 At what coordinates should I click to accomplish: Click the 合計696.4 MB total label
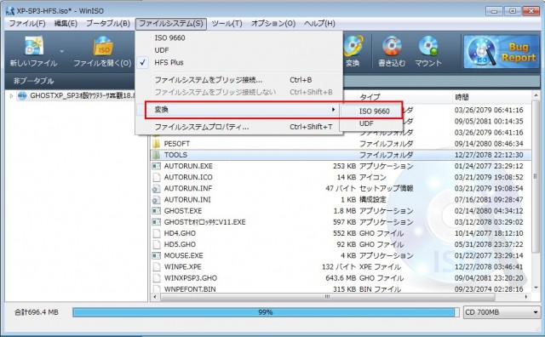(36, 312)
